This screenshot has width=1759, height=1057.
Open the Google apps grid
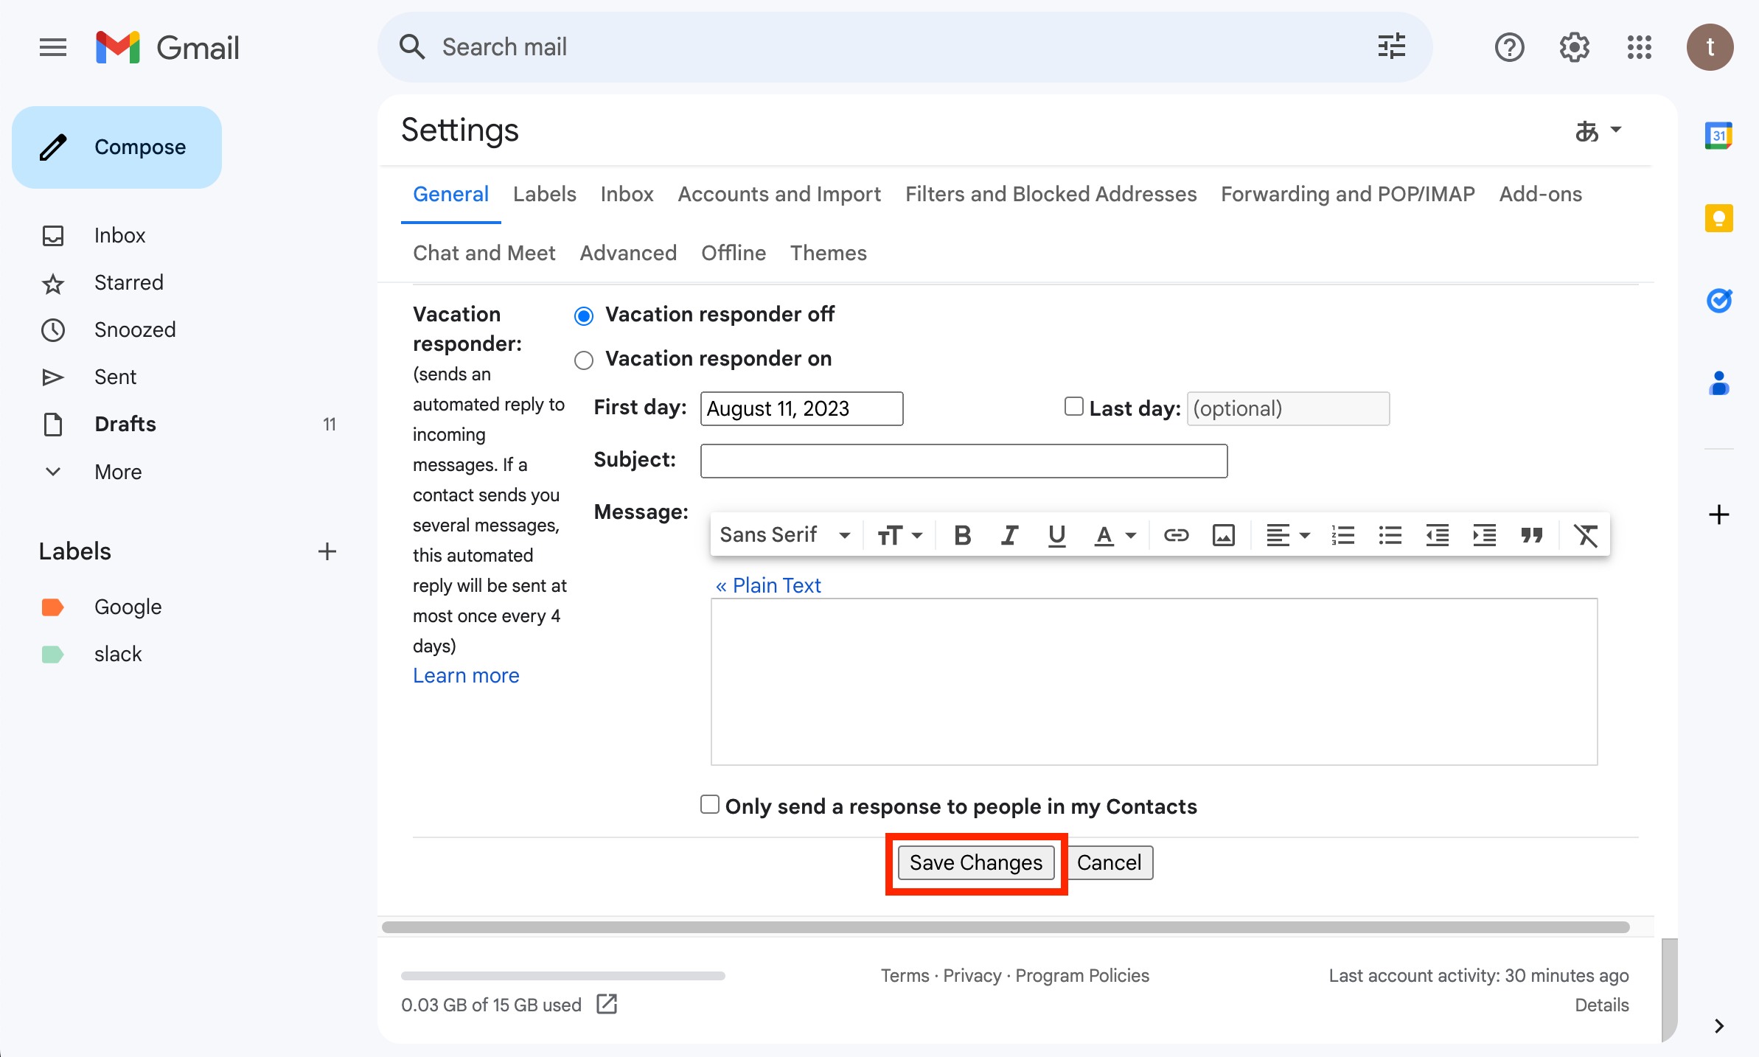click(x=1639, y=48)
